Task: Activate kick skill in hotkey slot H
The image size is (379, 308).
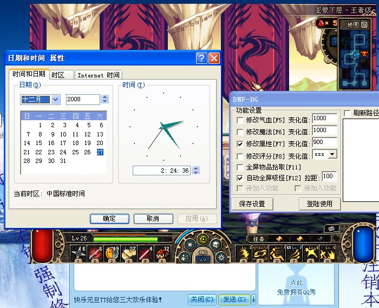Action: pyautogui.click(x=328, y=253)
